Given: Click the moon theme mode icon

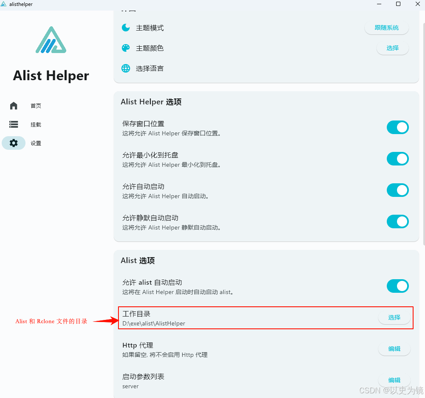Looking at the screenshot, I should [126, 28].
